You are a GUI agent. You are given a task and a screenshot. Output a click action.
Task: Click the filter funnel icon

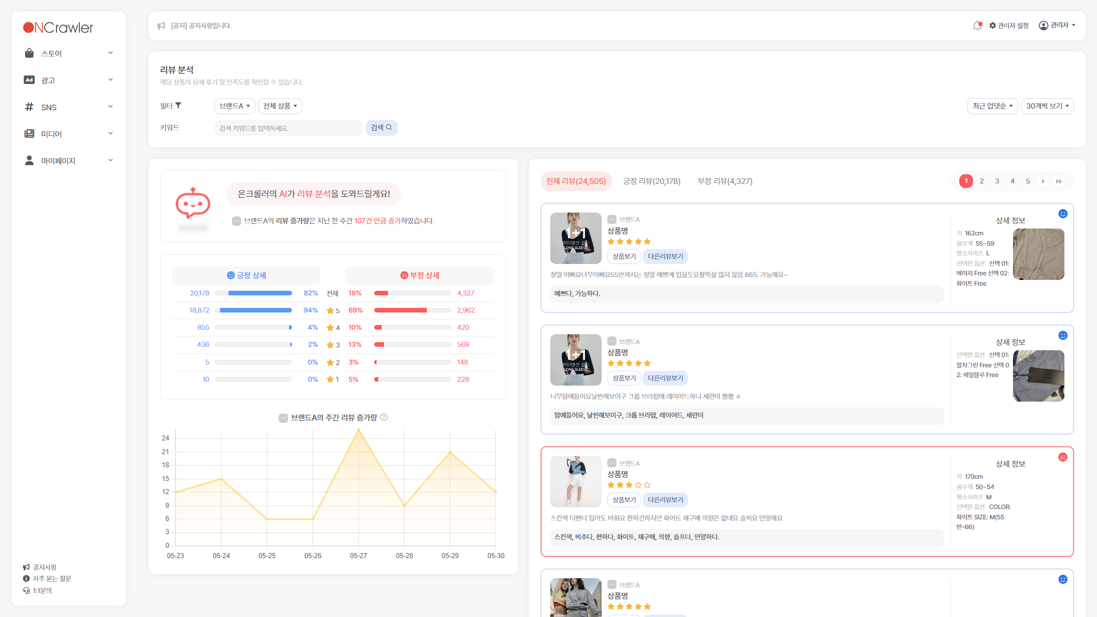(178, 106)
